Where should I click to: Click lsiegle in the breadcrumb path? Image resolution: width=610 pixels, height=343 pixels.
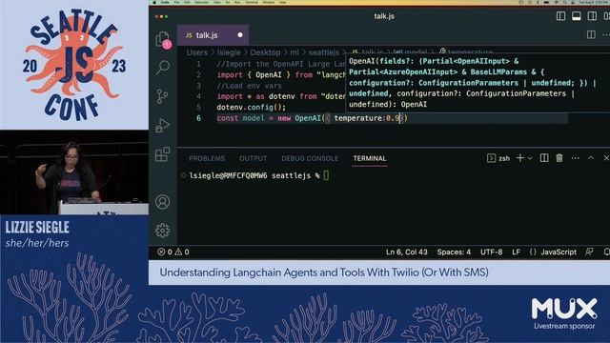[229, 52]
